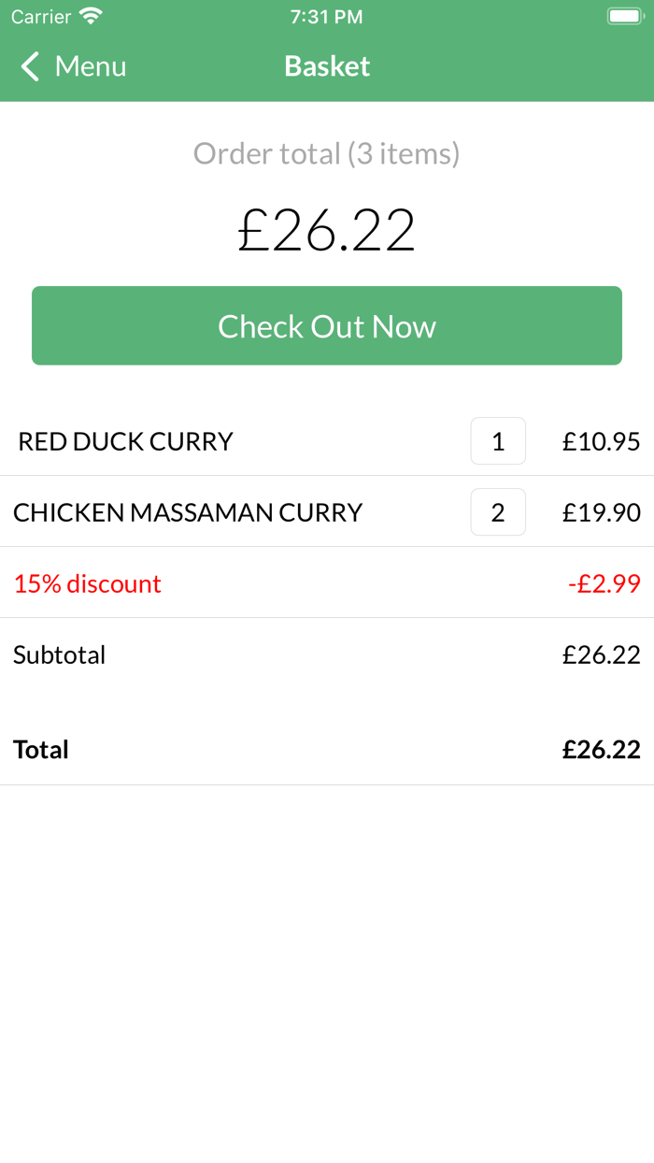The image size is (654, 1163).
Task: Tap the 15% discount label
Action: coord(87,583)
